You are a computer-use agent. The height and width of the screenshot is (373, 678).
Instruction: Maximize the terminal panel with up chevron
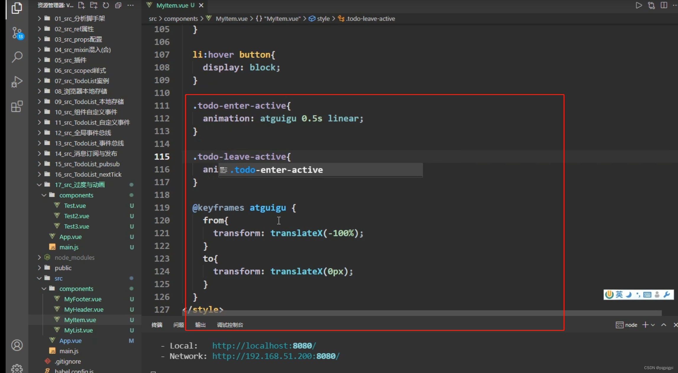pyautogui.click(x=664, y=325)
